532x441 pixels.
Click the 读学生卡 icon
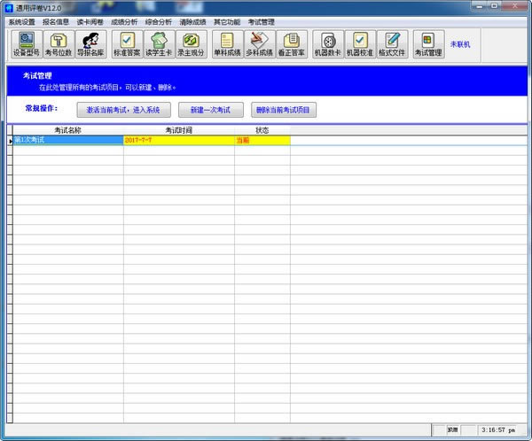pos(158,44)
